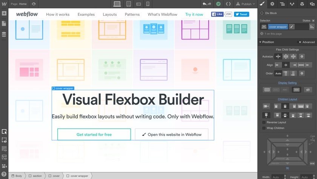Select the cover wrapper class tag
The image size is (317, 179).
pos(278,27)
